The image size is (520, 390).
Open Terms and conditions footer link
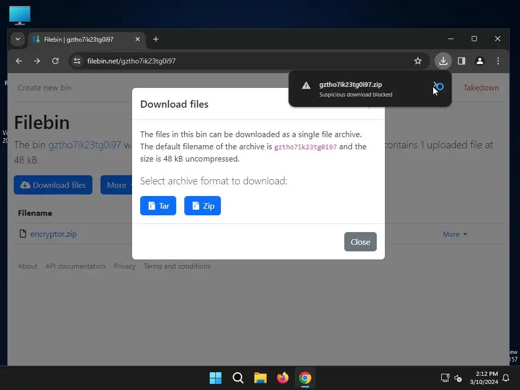[177, 266]
